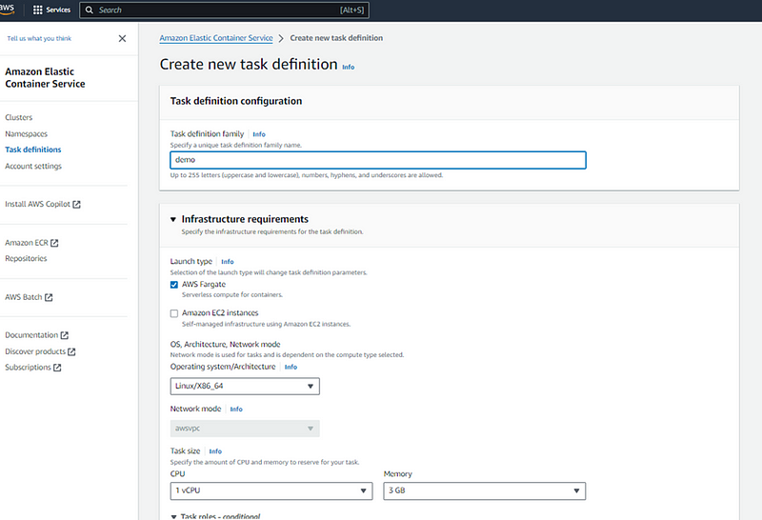Click Tell us what you think link
Screen dimensions: 762x520
click(x=39, y=38)
